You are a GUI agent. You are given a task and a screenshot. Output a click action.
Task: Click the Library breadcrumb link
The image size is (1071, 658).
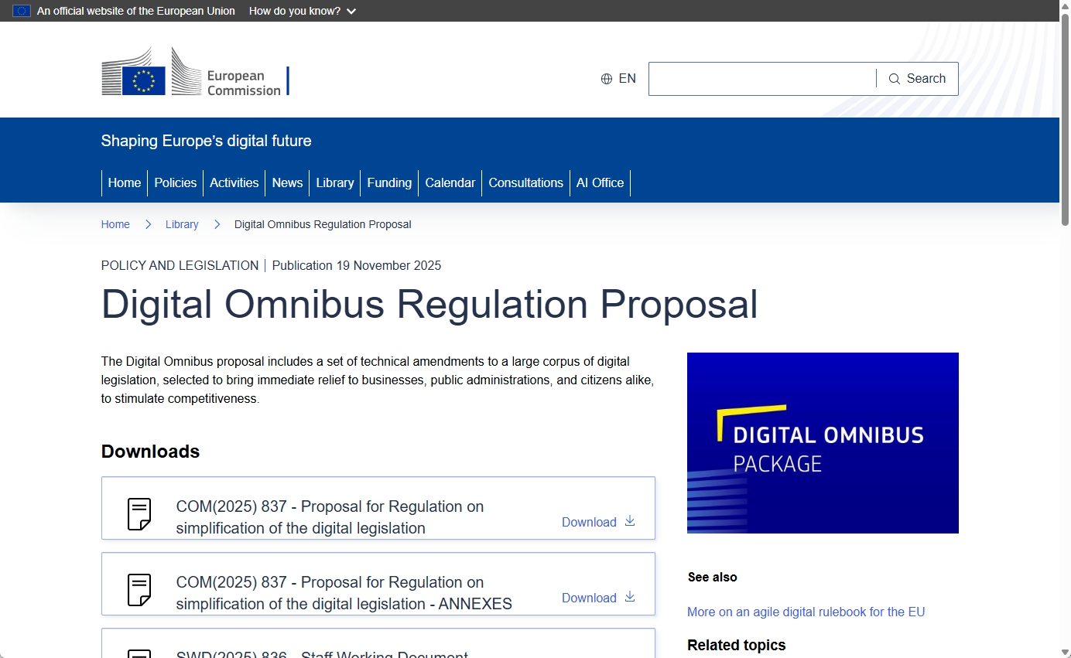click(x=182, y=224)
